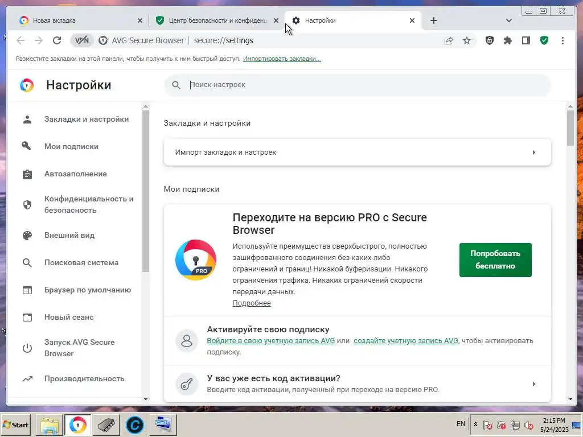
Task: Close the Настройки tab
Action: pyautogui.click(x=412, y=20)
